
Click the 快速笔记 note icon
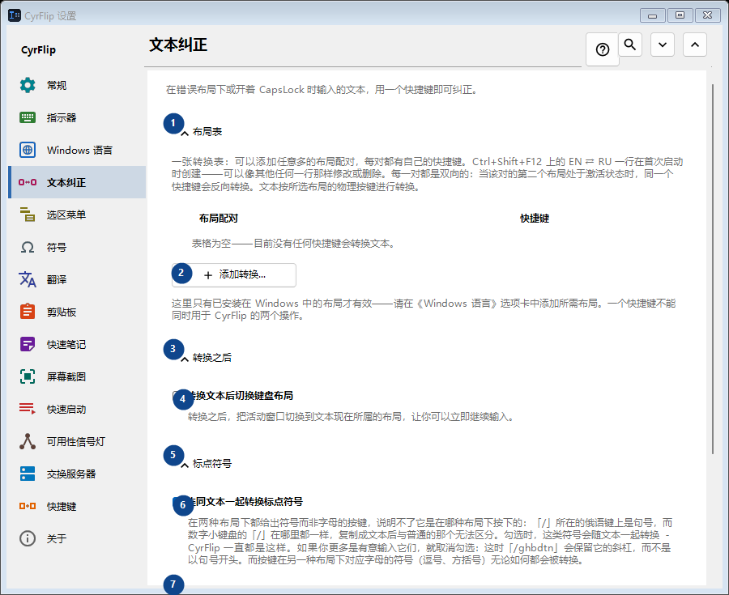point(28,344)
